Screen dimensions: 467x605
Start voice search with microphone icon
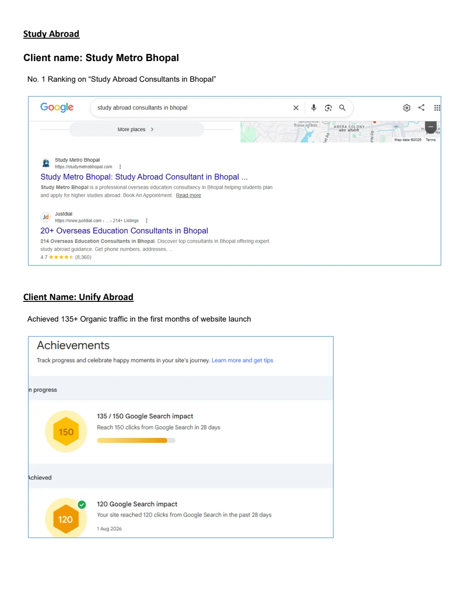tap(314, 108)
